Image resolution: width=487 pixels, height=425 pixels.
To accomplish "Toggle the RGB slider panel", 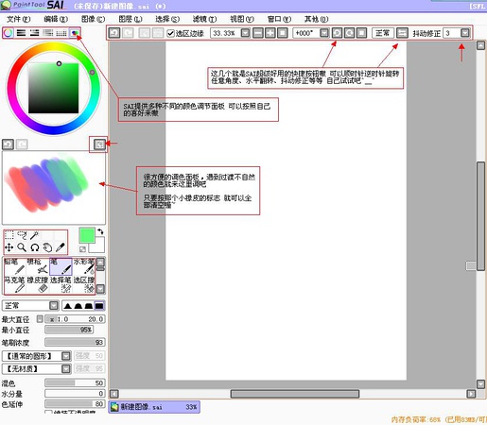I will [21, 33].
